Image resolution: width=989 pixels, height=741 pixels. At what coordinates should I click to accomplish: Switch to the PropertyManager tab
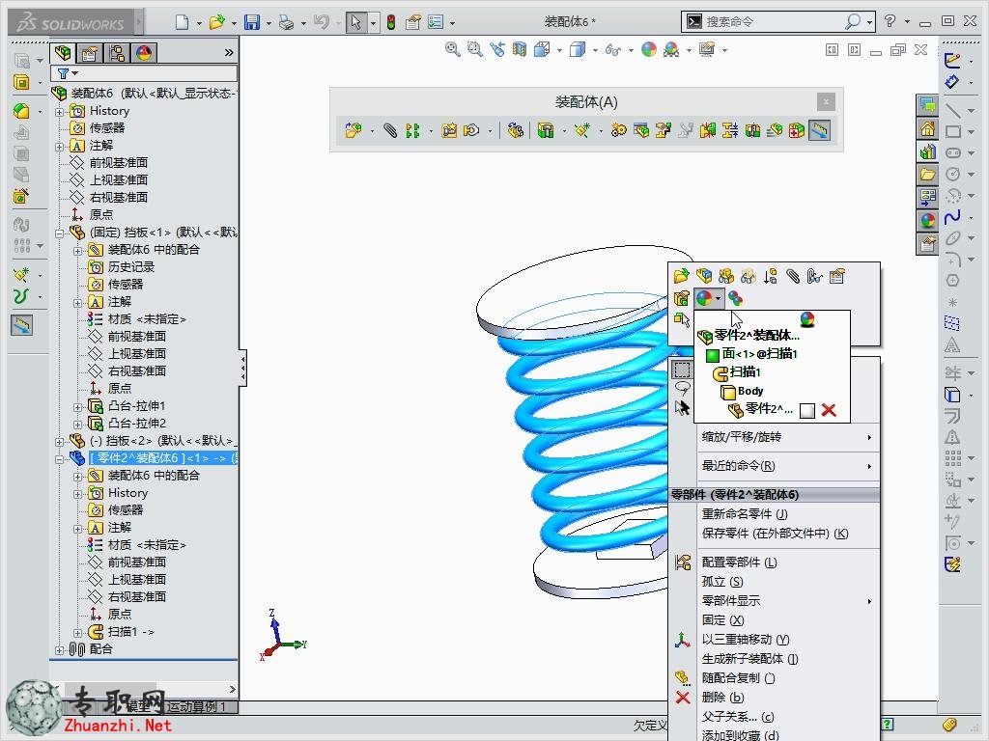coord(90,53)
